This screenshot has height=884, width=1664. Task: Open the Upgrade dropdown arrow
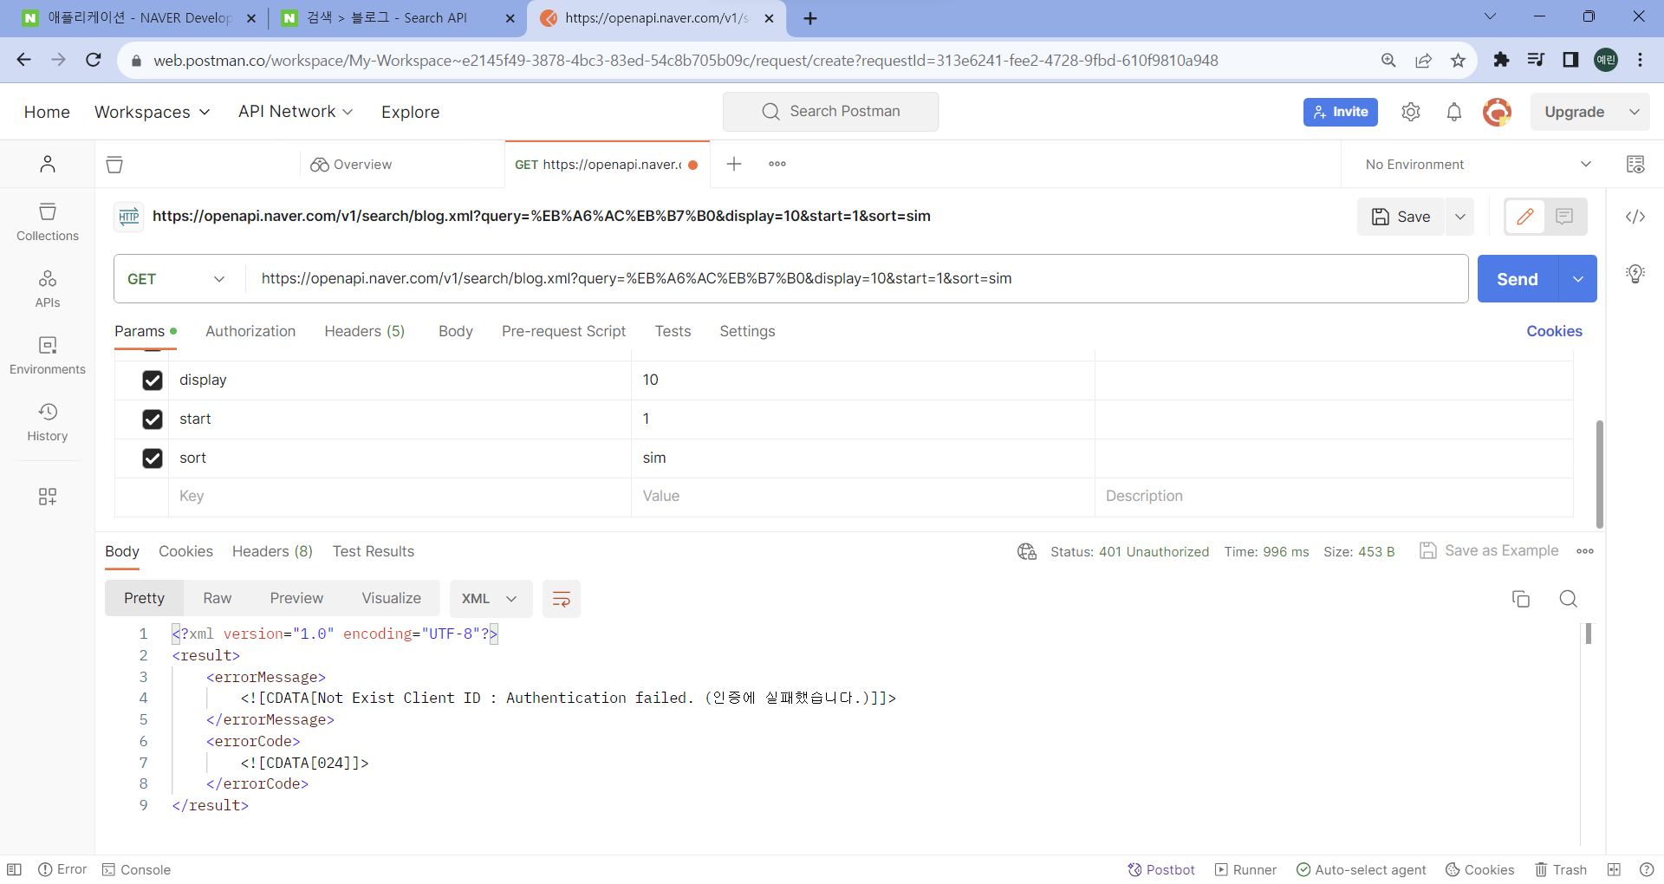pos(1635,112)
